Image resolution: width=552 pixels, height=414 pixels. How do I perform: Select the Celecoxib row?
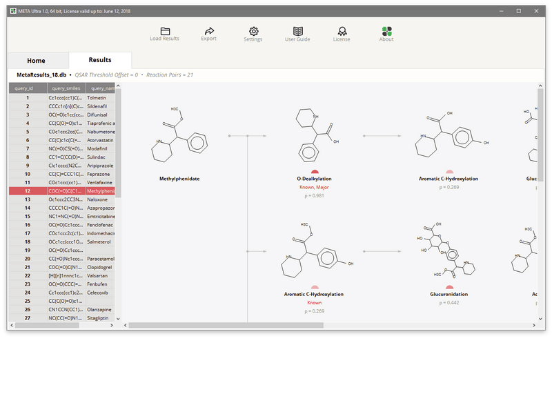coord(62,293)
